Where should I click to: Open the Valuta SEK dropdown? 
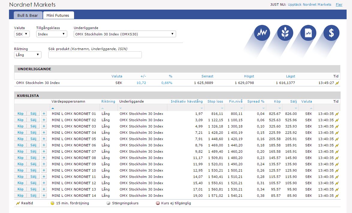coord(22,34)
